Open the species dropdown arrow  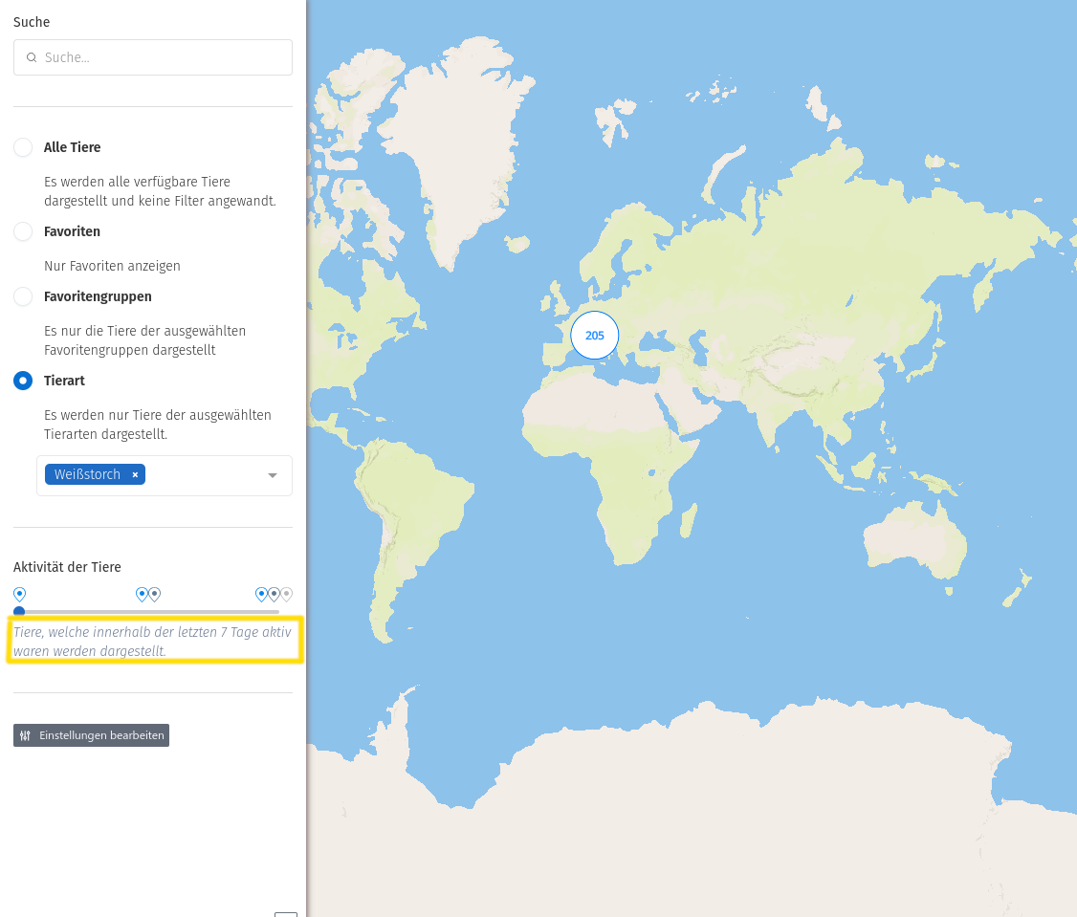pyautogui.click(x=273, y=475)
